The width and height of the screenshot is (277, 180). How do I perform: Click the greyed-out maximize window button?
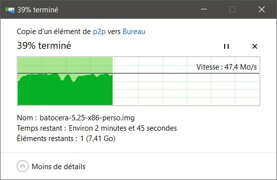tap(233, 9)
